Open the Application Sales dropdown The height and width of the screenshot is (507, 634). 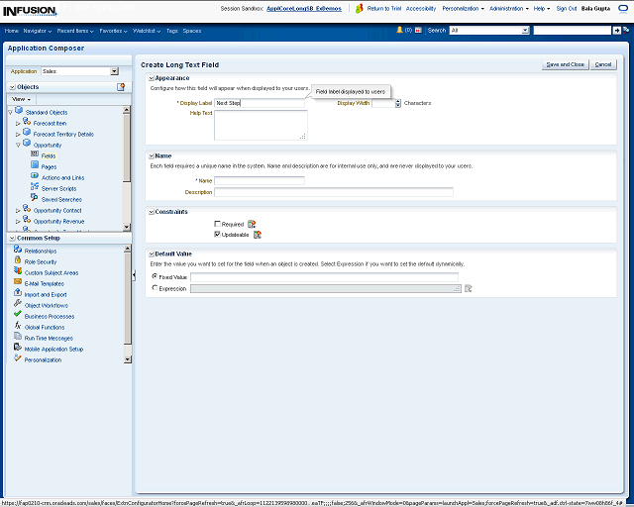point(114,71)
